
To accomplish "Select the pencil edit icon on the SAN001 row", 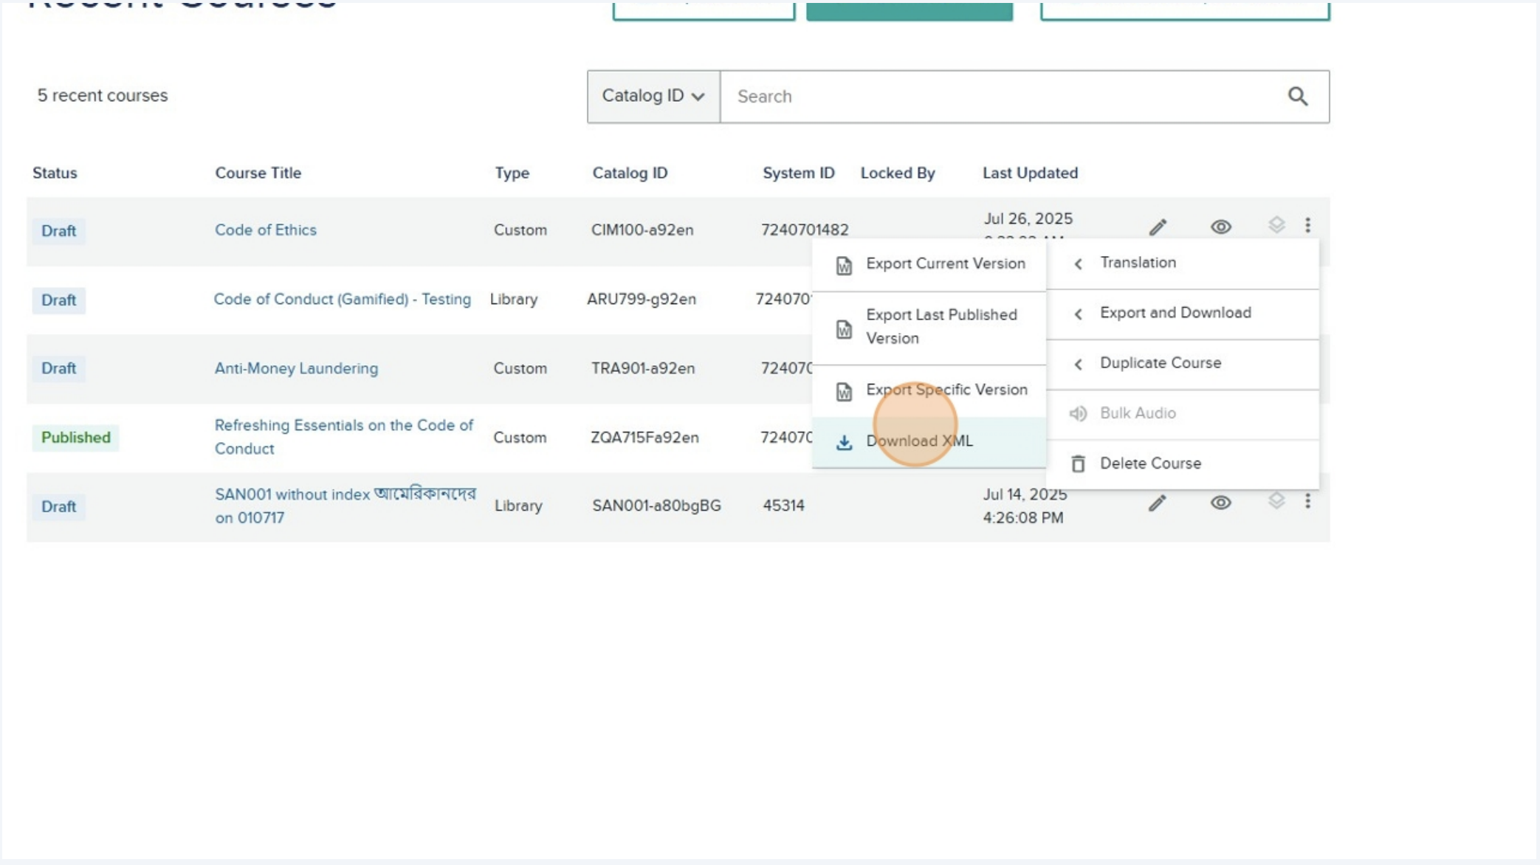I will click(x=1157, y=503).
